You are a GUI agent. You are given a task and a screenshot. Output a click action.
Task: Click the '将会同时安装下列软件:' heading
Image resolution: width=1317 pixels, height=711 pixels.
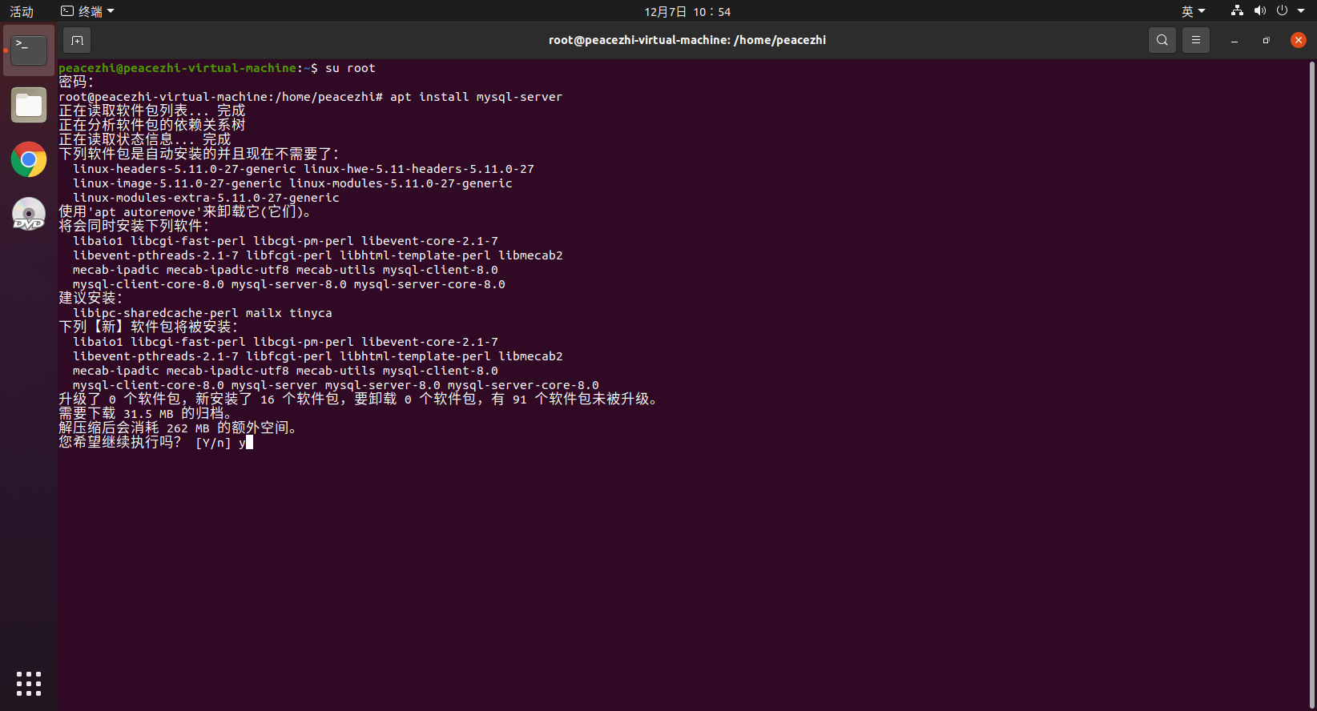(134, 226)
